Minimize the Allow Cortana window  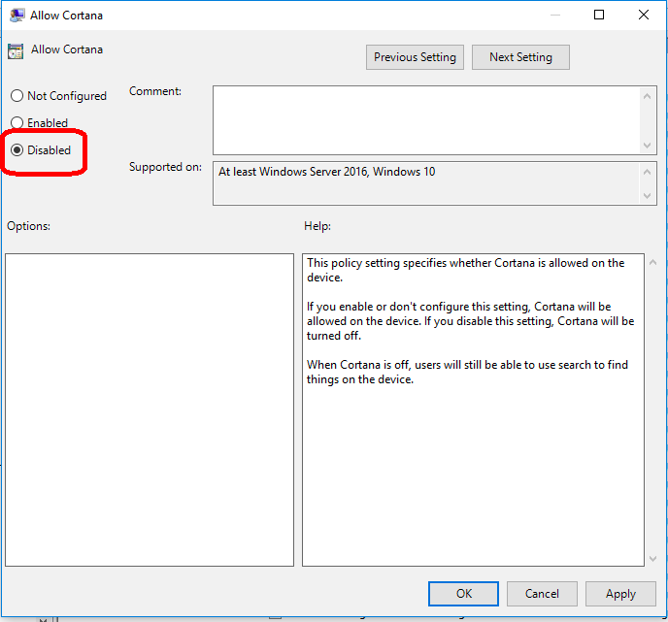click(x=554, y=15)
